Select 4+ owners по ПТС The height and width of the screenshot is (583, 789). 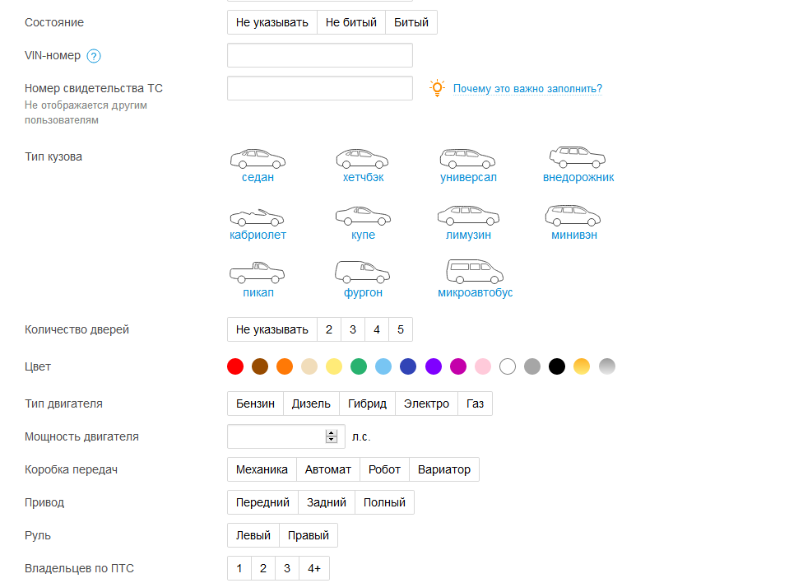pyautogui.click(x=314, y=568)
